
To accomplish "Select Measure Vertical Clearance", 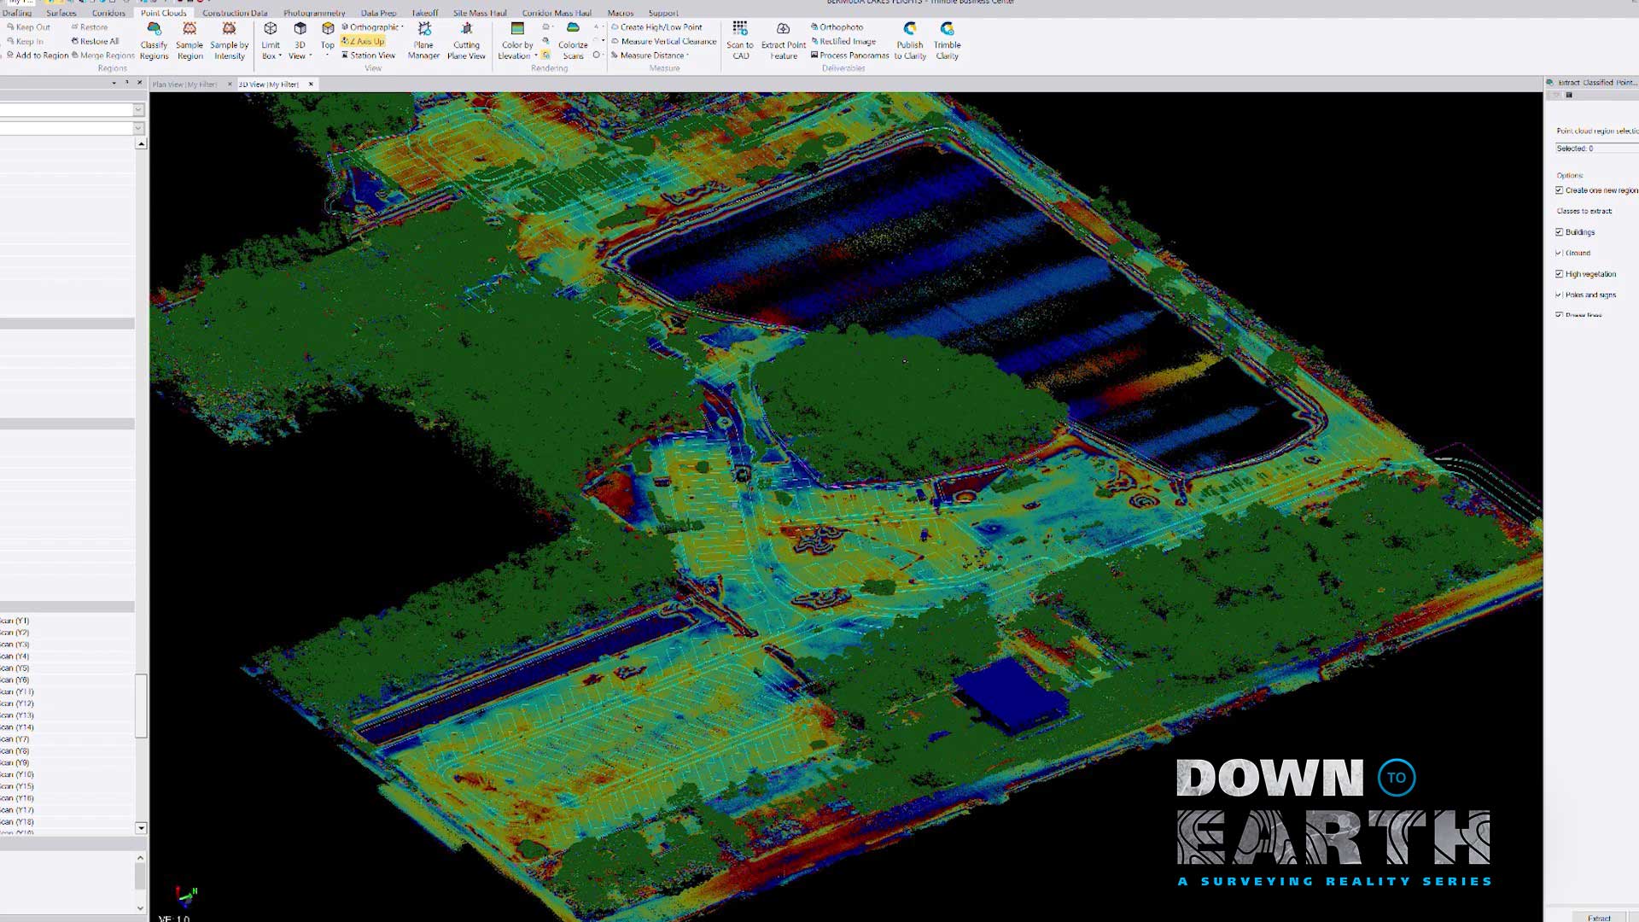I will click(663, 41).
